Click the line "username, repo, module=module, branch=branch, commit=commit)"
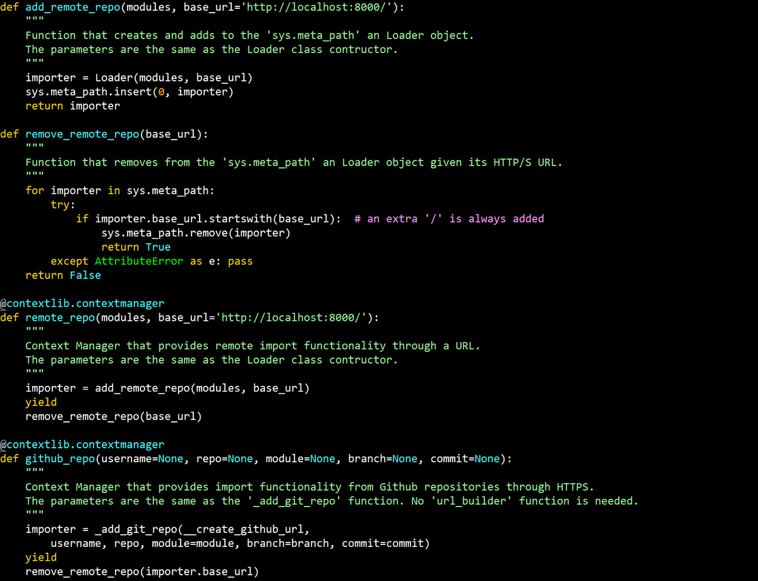758x581 pixels. coord(240,543)
